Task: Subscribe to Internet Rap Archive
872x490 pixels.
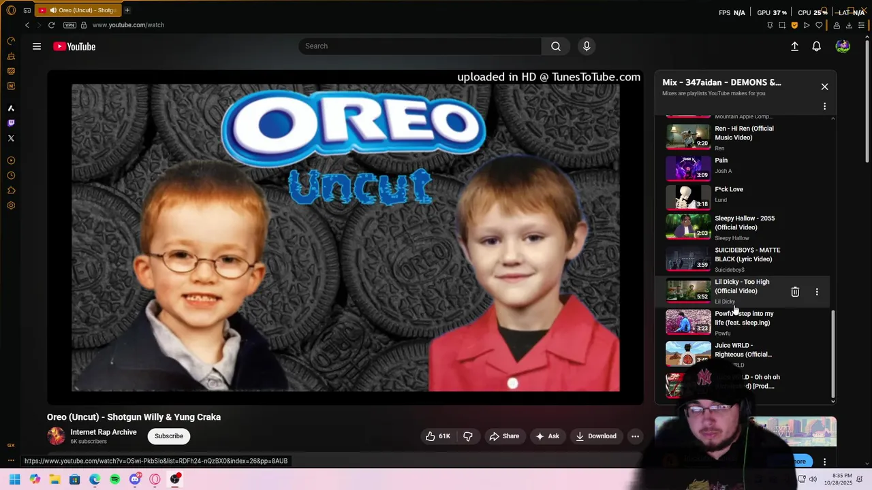Action: [169, 436]
